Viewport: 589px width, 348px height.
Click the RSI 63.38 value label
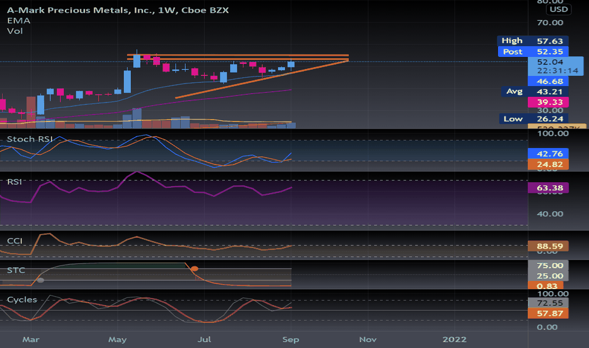[x=548, y=188]
